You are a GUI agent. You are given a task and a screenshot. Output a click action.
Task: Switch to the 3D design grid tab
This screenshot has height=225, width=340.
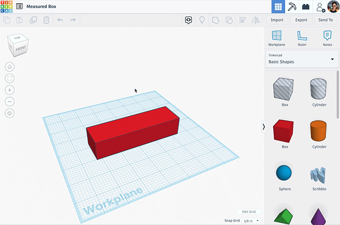coord(278,7)
